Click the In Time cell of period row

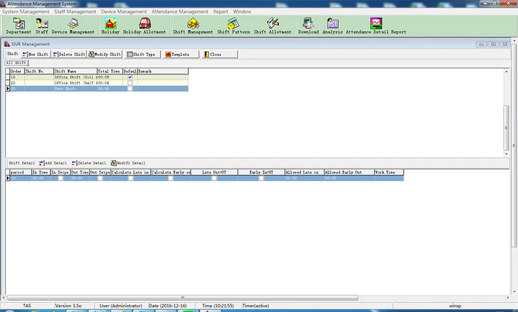41,178
